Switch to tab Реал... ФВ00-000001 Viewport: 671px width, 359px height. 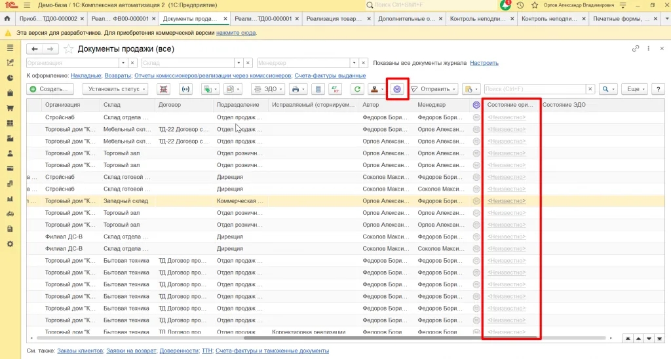[x=121, y=18]
